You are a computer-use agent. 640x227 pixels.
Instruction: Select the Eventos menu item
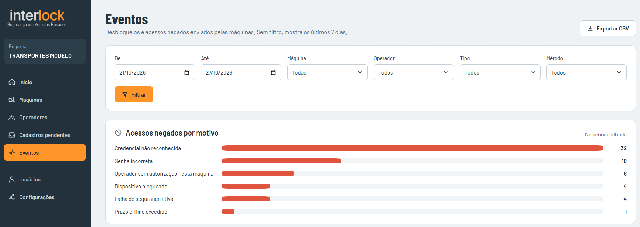coord(45,152)
